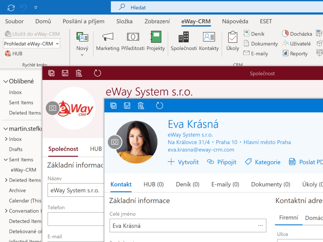323x242 pixels.
Task: Collapse the Oblíbené favorites section
Action: (6, 81)
